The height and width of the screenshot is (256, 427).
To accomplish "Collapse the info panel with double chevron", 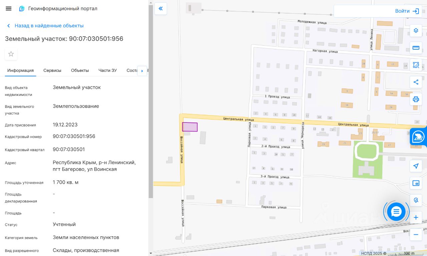I will [160, 9].
